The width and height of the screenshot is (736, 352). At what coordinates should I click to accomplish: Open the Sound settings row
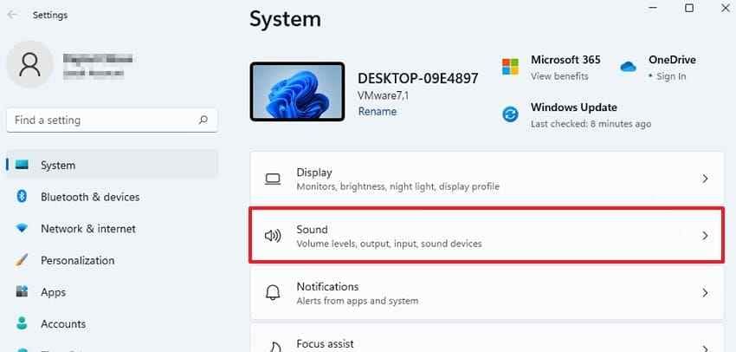pyautogui.click(x=487, y=236)
